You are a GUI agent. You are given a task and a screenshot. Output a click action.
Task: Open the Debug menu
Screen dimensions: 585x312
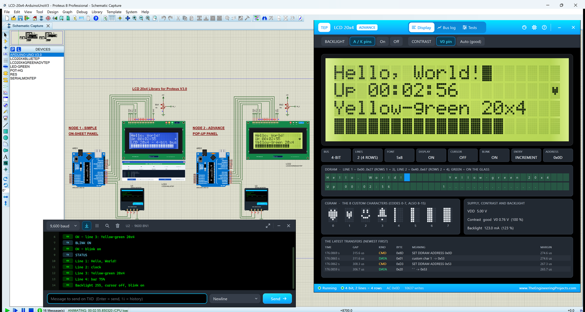(x=82, y=12)
